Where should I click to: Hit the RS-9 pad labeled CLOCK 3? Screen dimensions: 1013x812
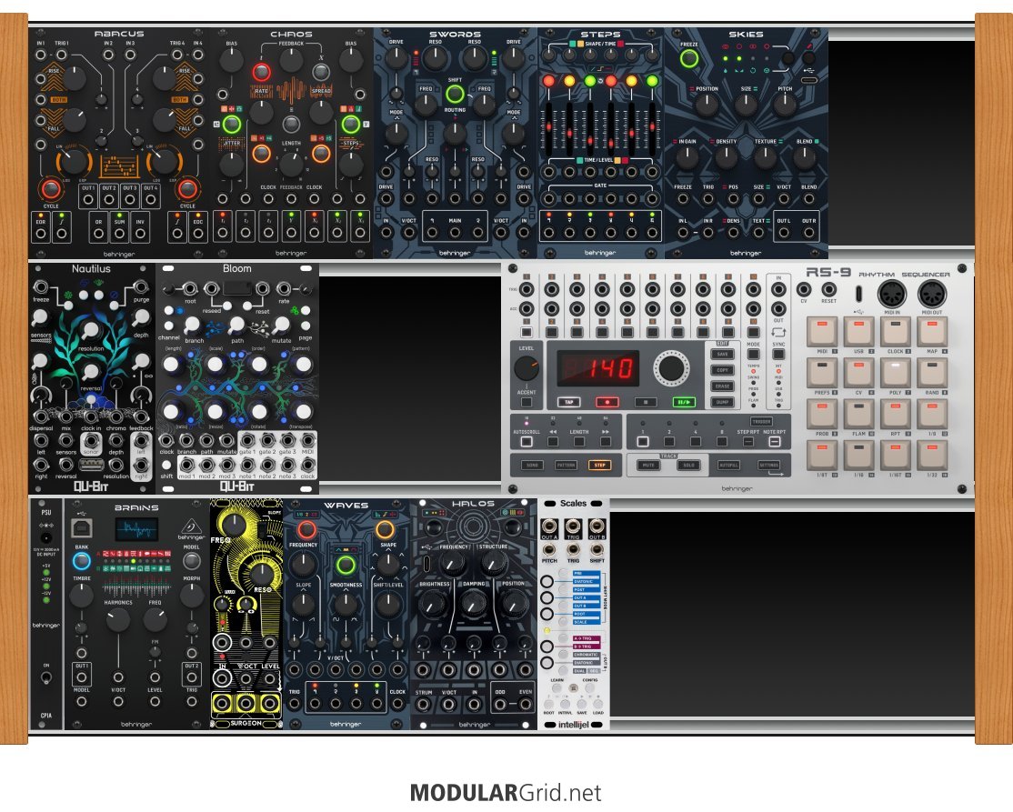(896, 332)
